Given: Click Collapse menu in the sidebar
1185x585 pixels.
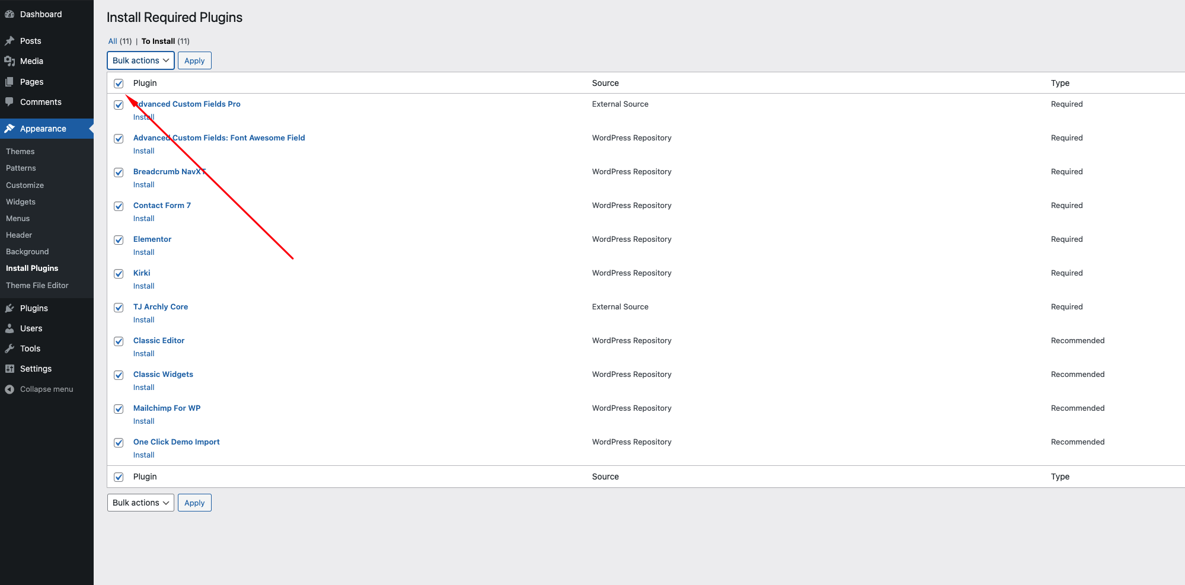Looking at the screenshot, I should (x=46, y=389).
